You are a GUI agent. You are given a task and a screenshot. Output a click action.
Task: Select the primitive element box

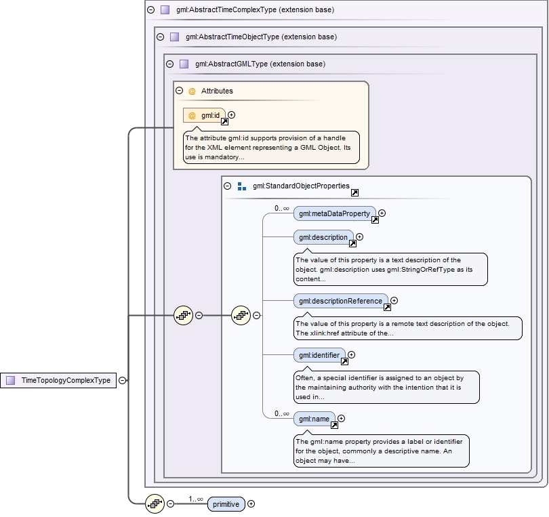tap(226, 504)
